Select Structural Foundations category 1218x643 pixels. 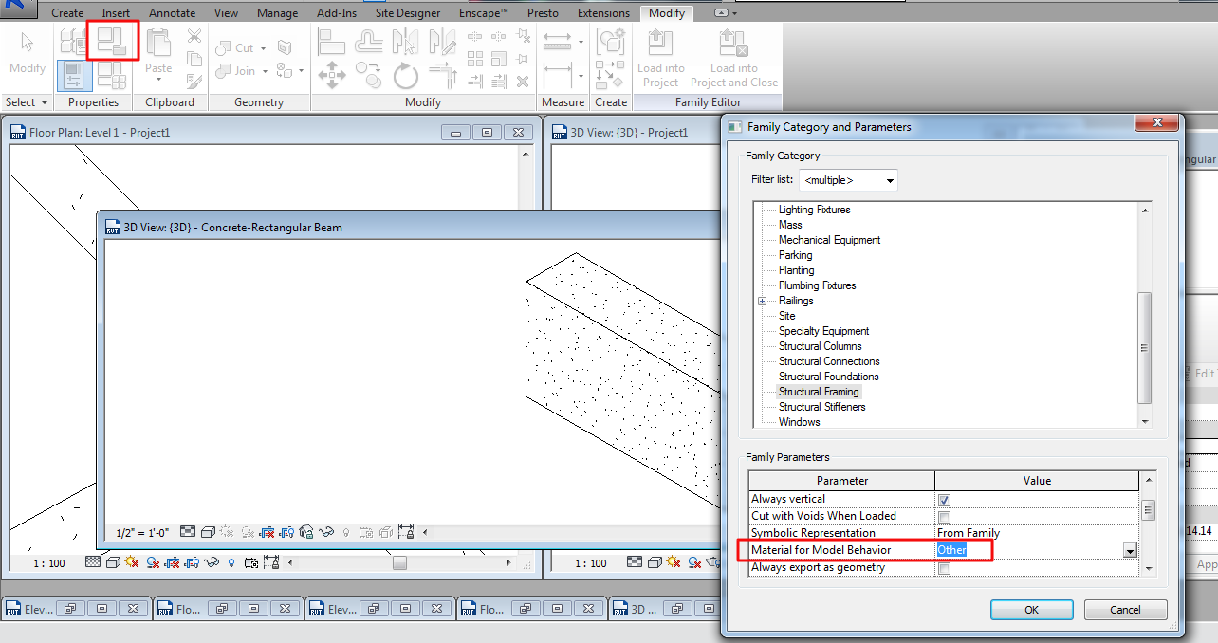[829, 377]
